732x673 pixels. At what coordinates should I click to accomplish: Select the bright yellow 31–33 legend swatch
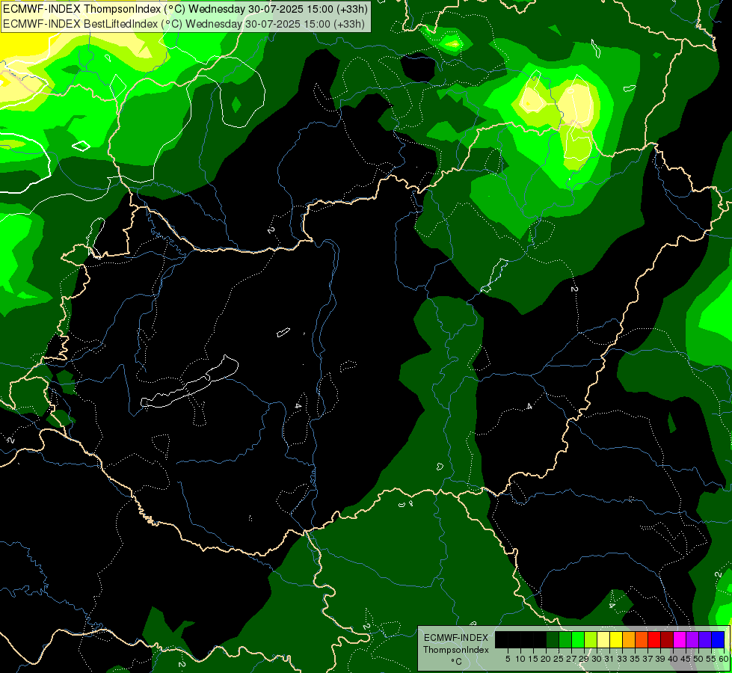pyautogui.click(x=616, y=639)
